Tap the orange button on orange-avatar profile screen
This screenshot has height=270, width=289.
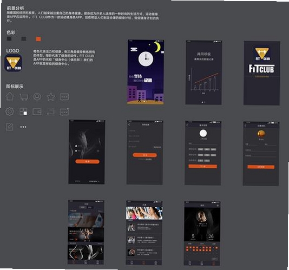click(x=261, y=167)
